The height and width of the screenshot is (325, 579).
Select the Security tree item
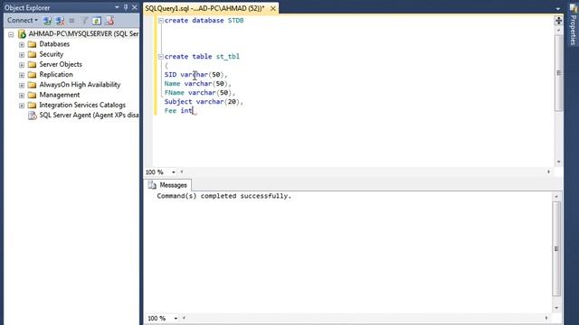point(52,54)
